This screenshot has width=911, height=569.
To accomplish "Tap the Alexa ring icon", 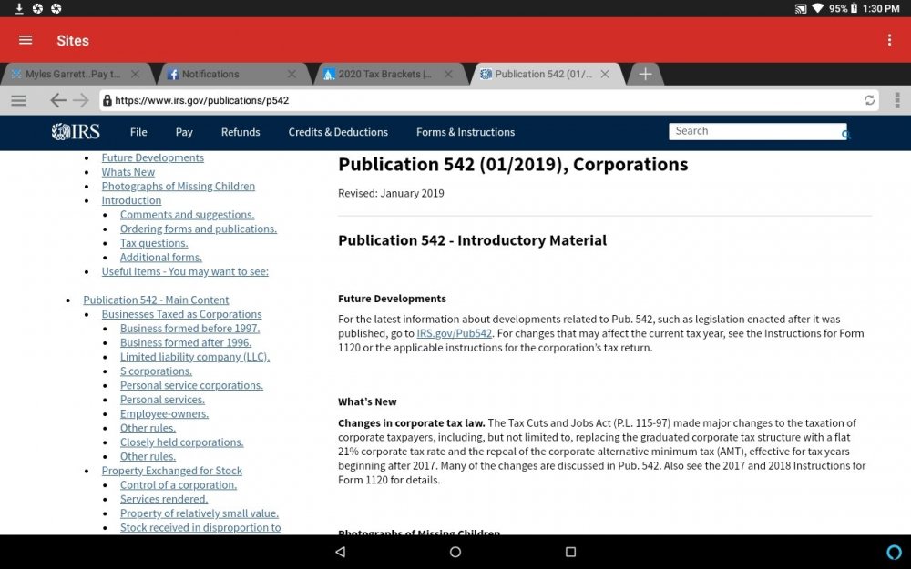I will tap(894, 552).
